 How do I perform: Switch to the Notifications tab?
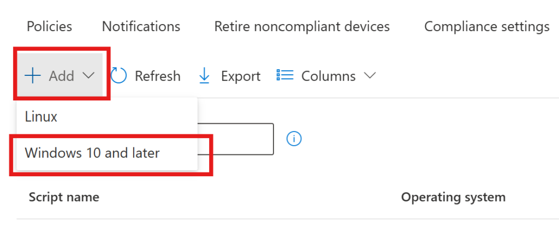pos(141,26)
